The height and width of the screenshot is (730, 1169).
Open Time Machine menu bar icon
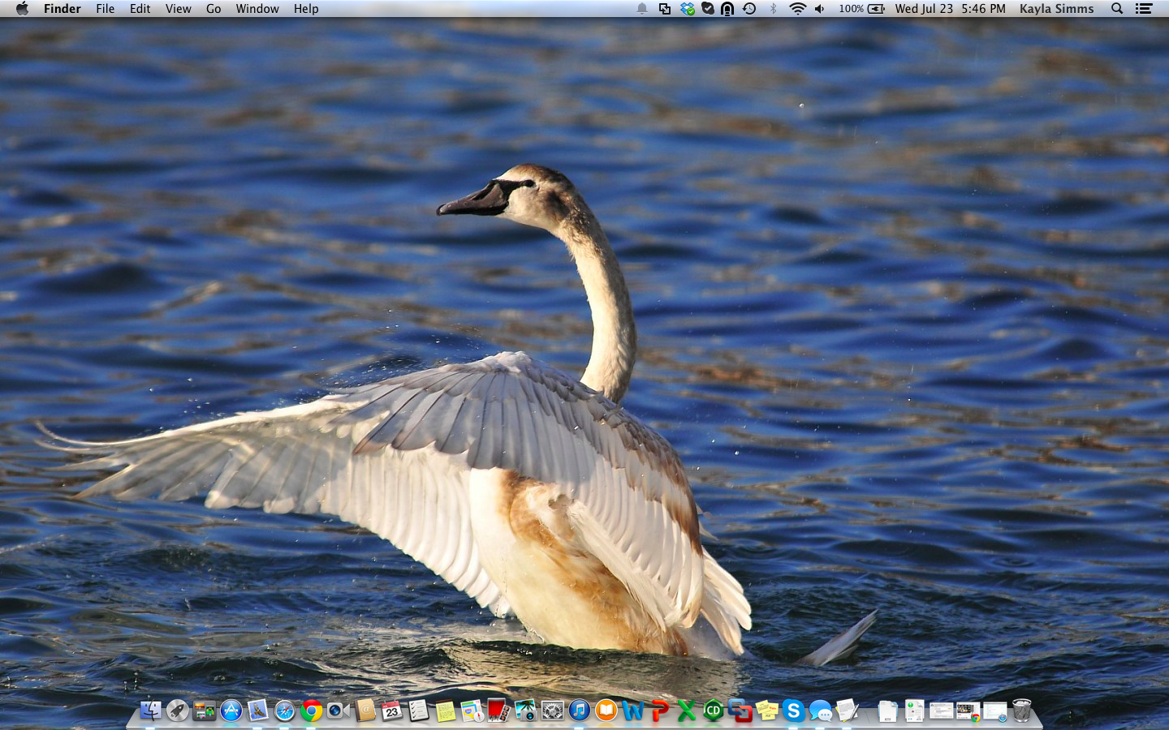749,9
